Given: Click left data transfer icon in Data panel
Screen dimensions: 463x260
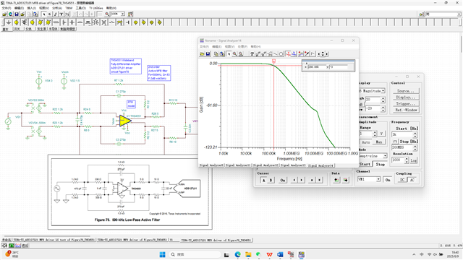Looking at the screenshot, I should (336, 180).
